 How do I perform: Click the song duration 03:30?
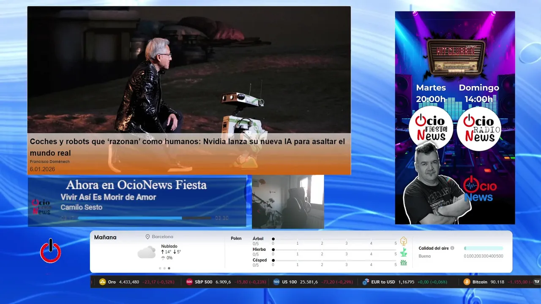[221, 218]
